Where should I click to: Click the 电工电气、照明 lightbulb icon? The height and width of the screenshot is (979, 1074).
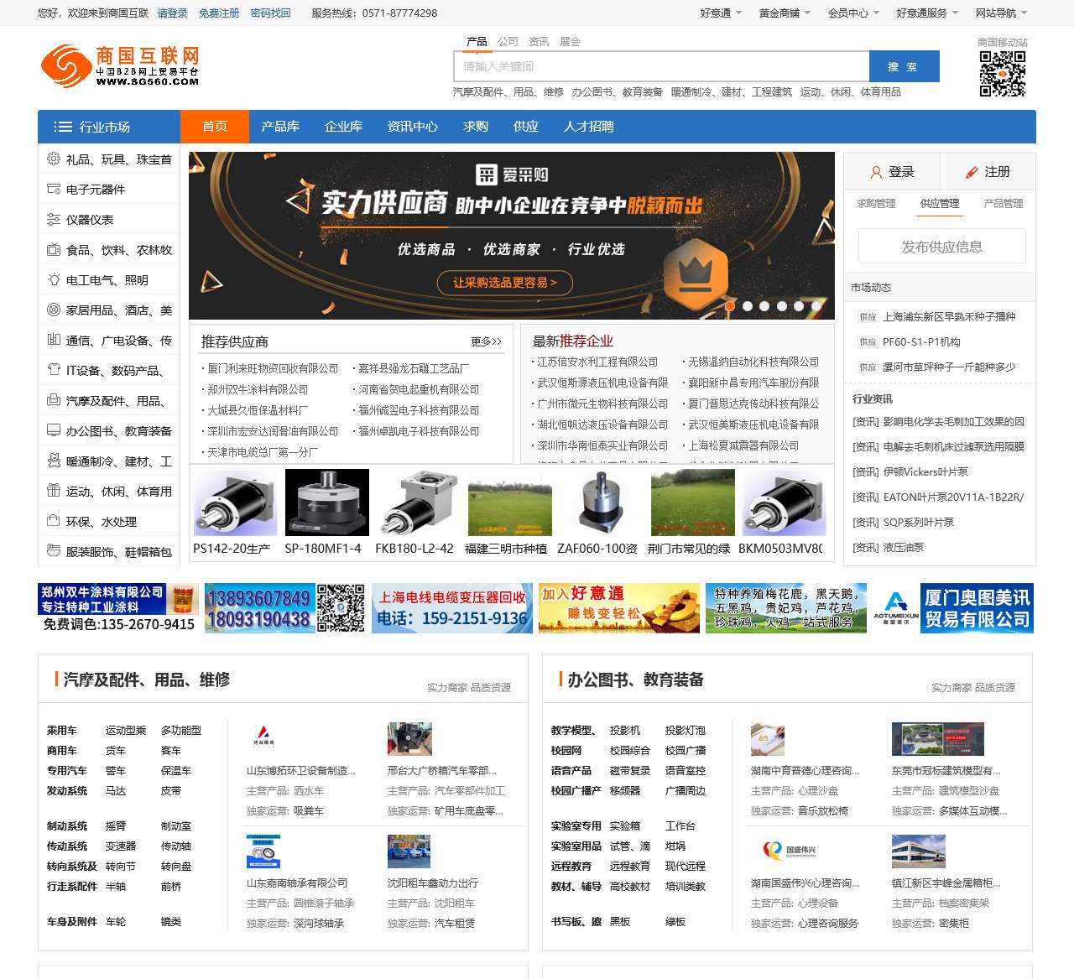pos(52,279)
